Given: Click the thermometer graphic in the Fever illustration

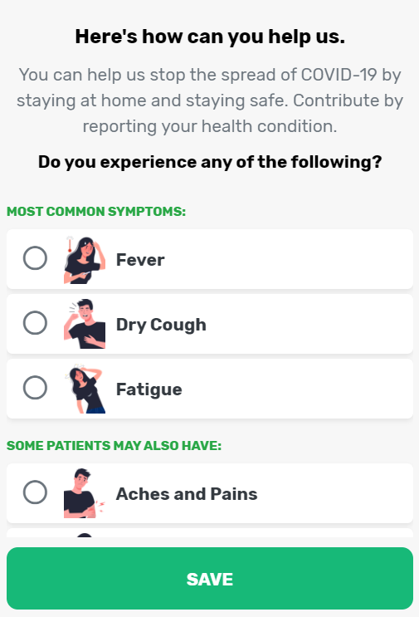Looking at the screenshot, I should coord(70,244).
